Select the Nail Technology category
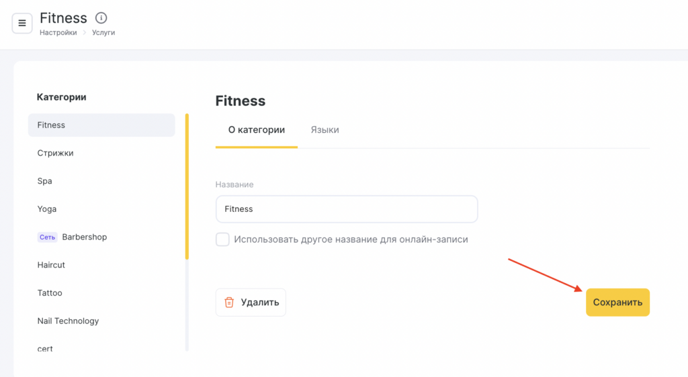The width and height of the screenshot is (688, 377). (68, 321)
